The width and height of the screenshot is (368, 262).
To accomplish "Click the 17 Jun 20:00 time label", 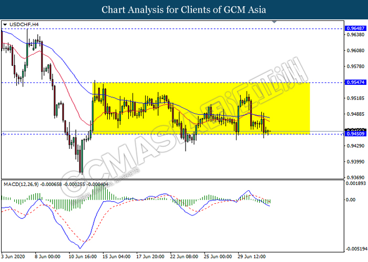I will pyautogui.click(x=150, y=257).
